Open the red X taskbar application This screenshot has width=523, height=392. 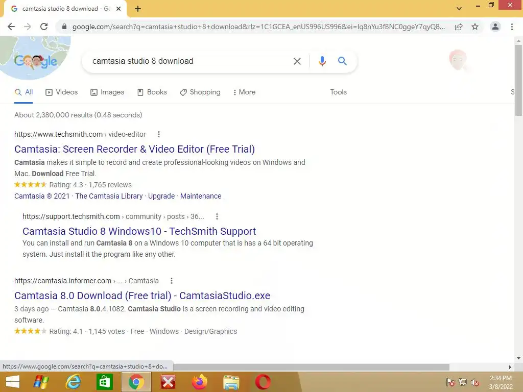pyautogui.click(x=168, y=382)
